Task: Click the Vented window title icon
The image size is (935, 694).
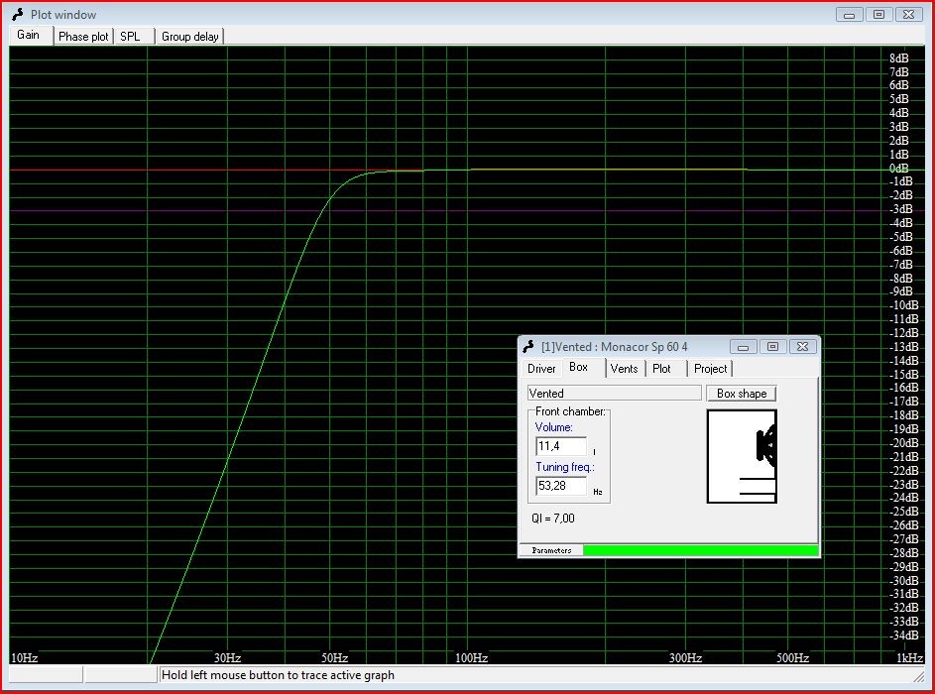Action: (x=528, y=346)
